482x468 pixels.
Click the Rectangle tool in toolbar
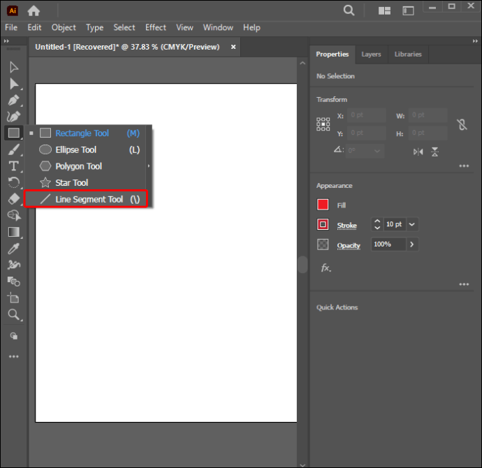pos(13,133)
